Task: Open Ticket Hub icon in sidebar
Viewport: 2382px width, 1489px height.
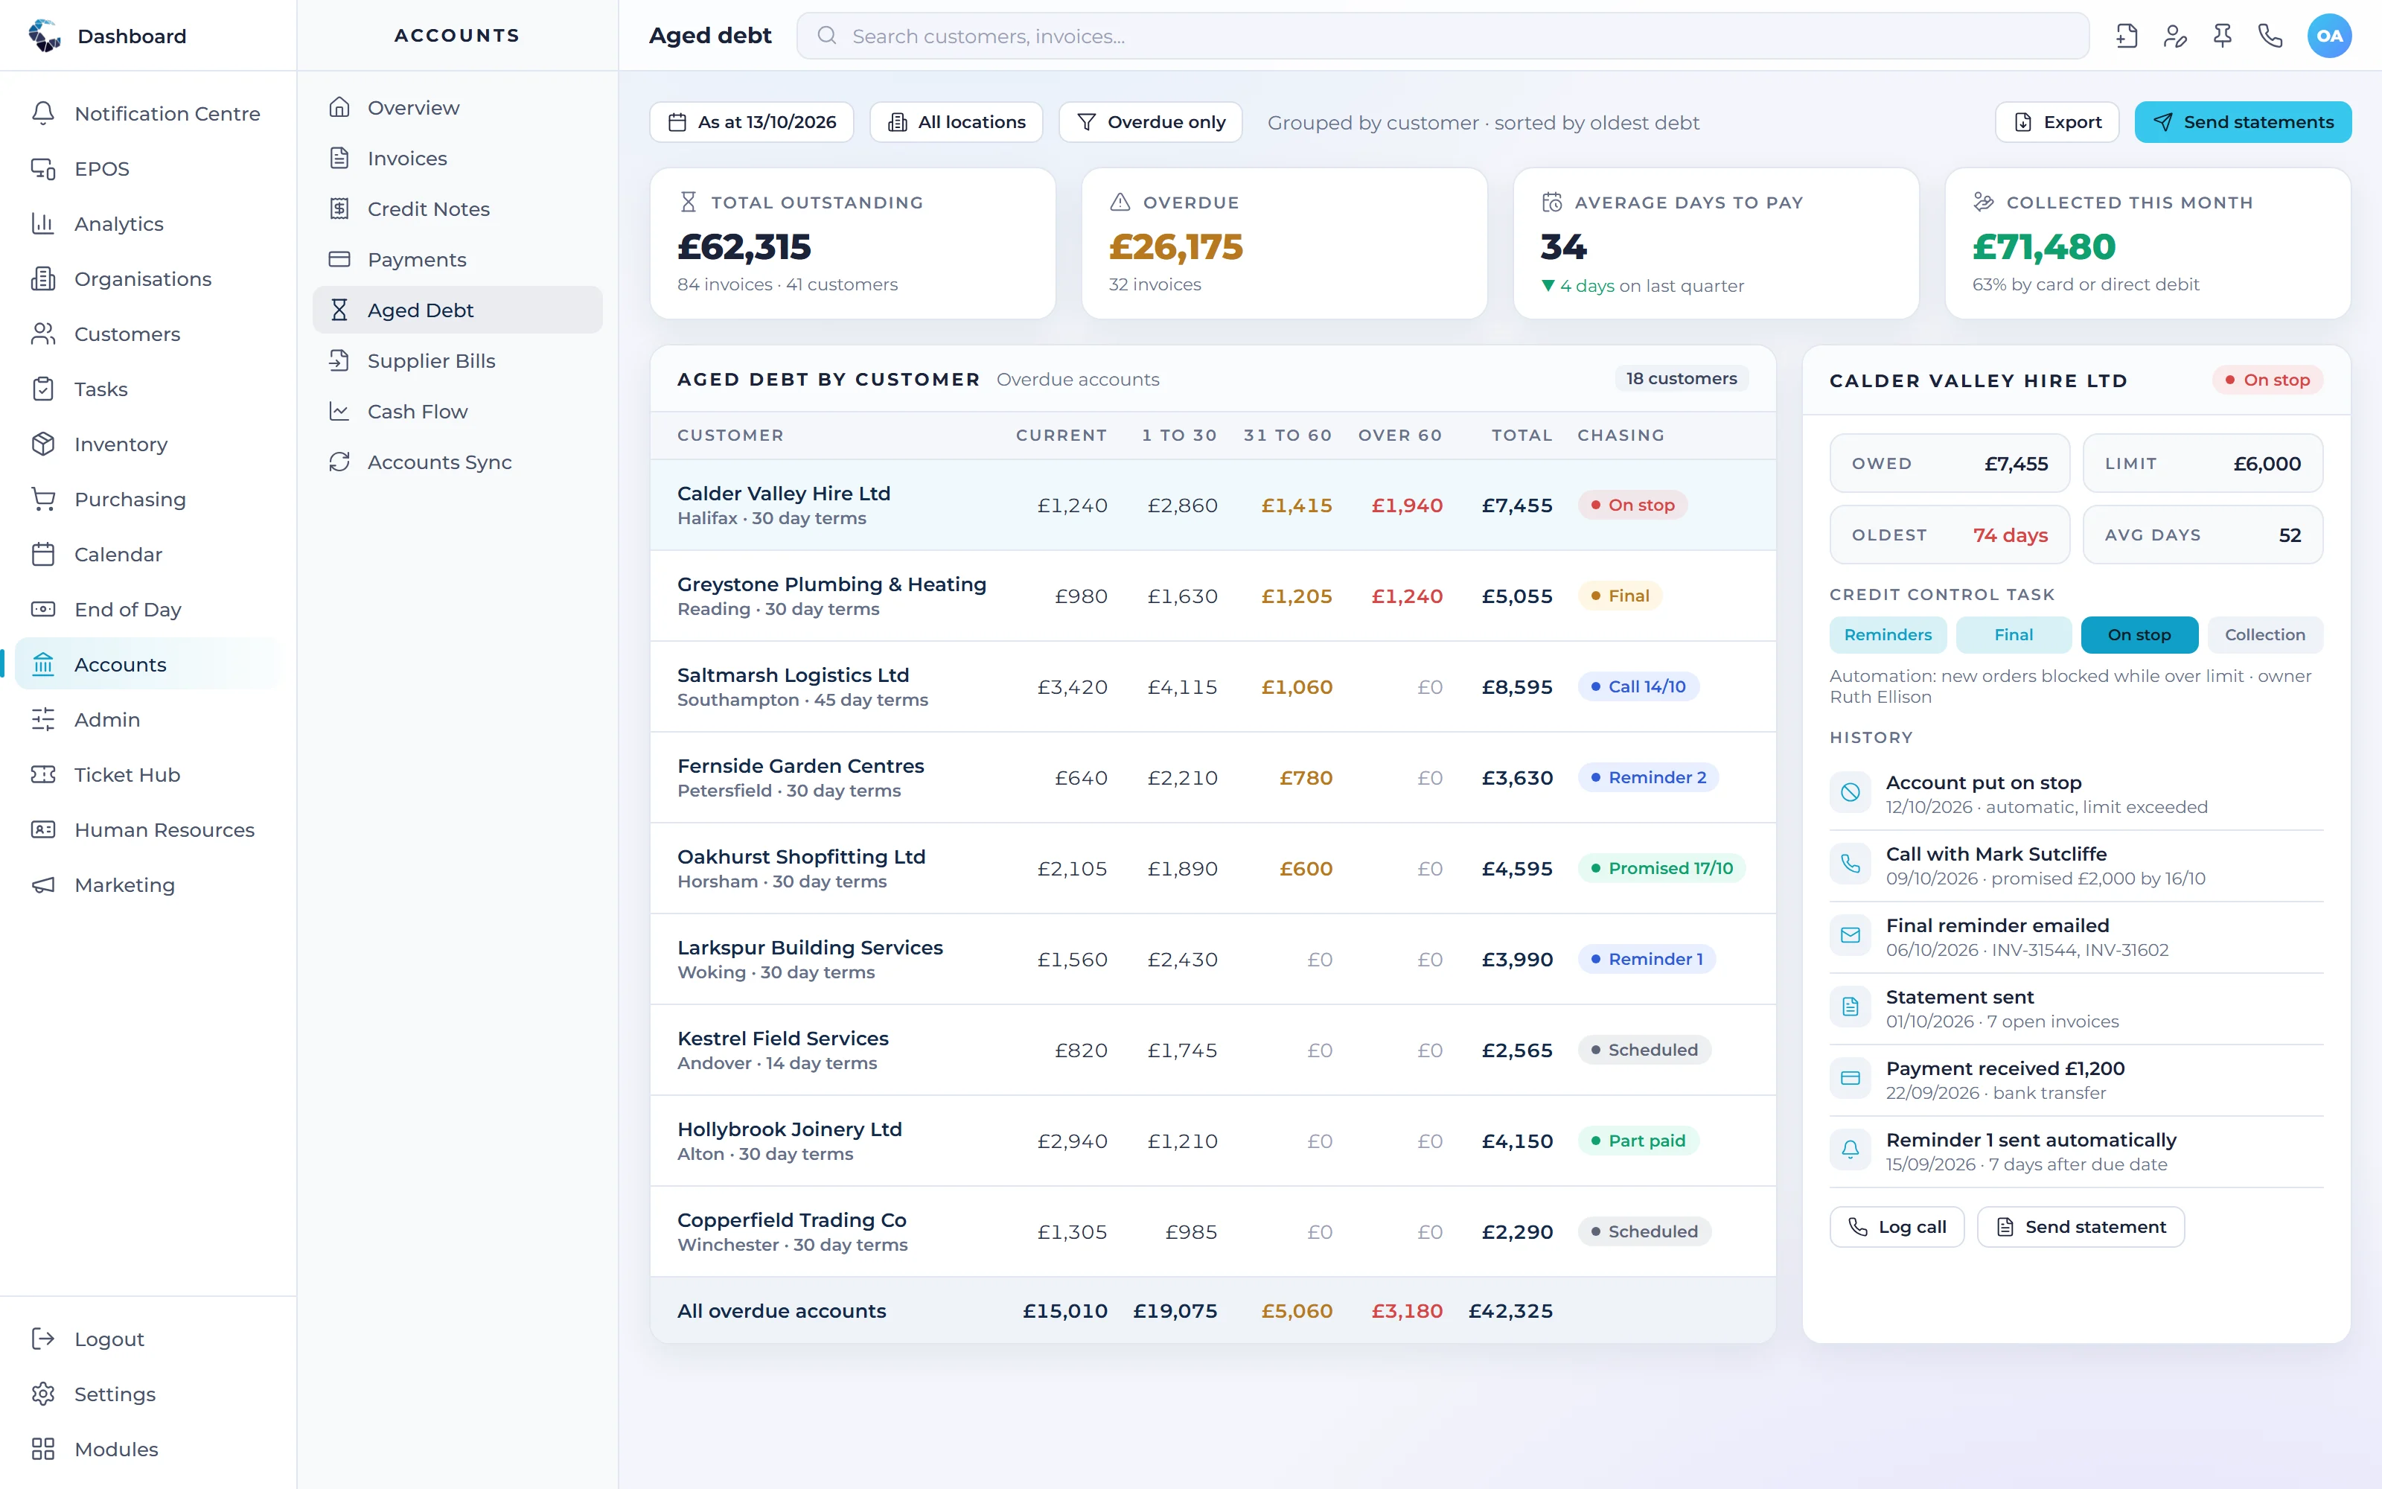Action: [x=43, y=775]
